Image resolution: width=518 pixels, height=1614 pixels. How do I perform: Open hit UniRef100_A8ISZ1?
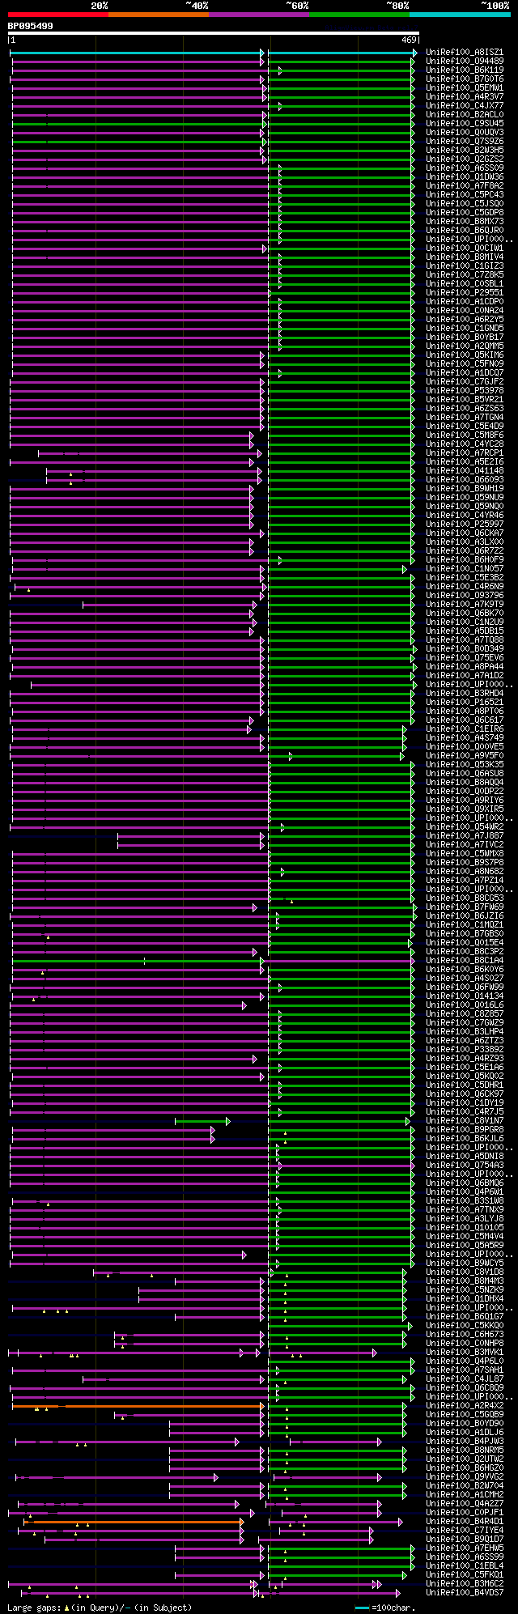(x=465, y=52)
